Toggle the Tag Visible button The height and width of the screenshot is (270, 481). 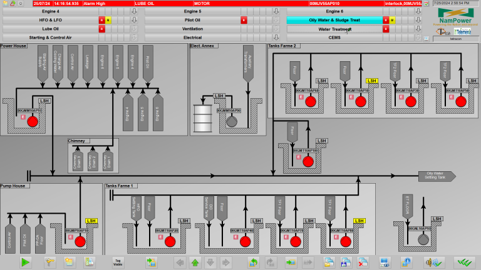(117, 262)
